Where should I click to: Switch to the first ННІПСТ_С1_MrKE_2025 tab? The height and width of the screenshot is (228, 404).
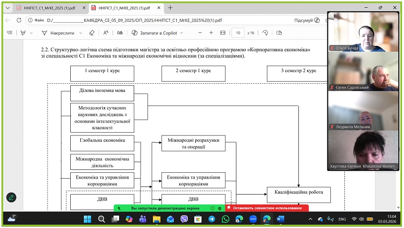[46, 8]
